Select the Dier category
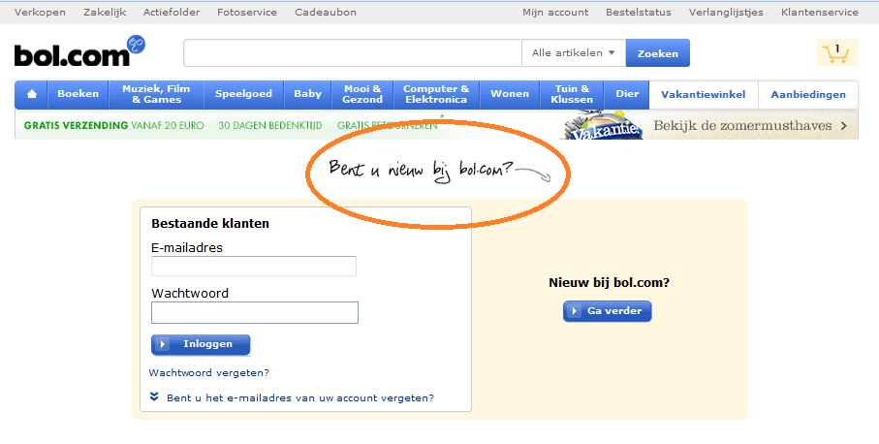 tap(627, 94)
